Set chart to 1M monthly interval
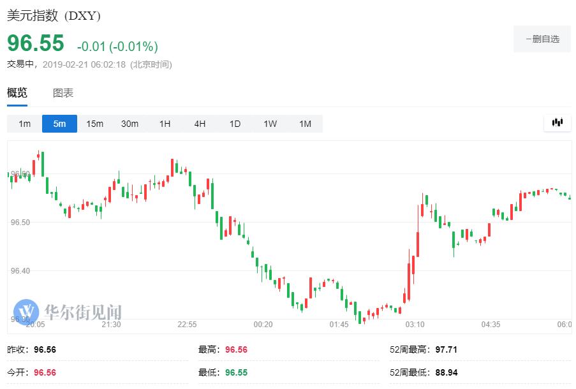Screen dimensions: 576x389 point(305,124)
